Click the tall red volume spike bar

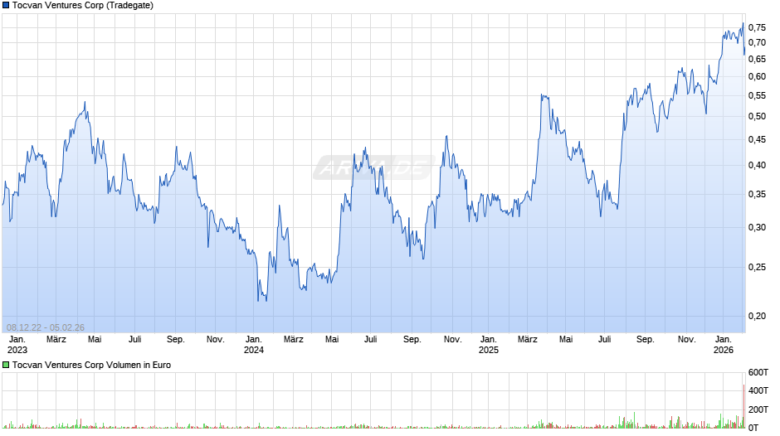pos(744,406)
